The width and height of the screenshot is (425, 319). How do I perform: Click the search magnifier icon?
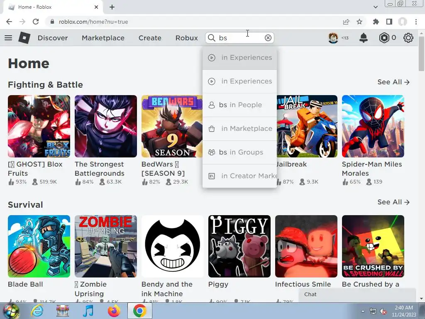[x=211, y=38]
